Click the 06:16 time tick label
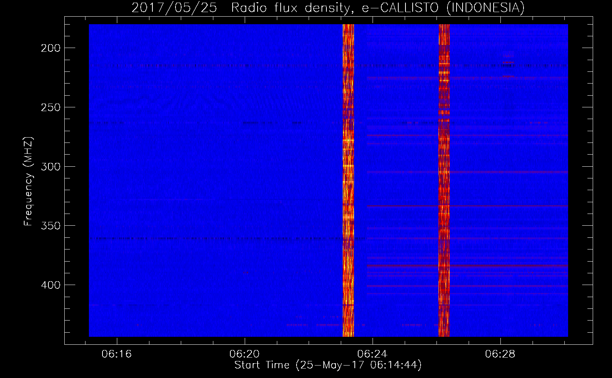The image size is (612, 378). (117, 354)
